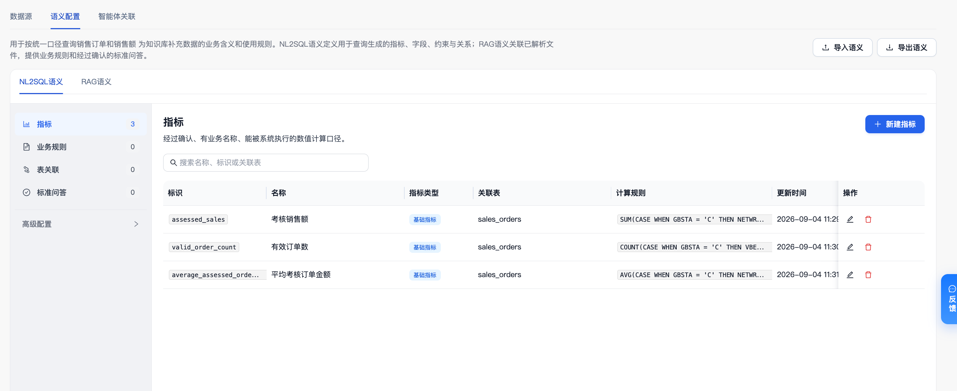The width and height of the screenshot is (957, 391).
Task: Click the 业务规则 document icon
Action: click(27, 147)
